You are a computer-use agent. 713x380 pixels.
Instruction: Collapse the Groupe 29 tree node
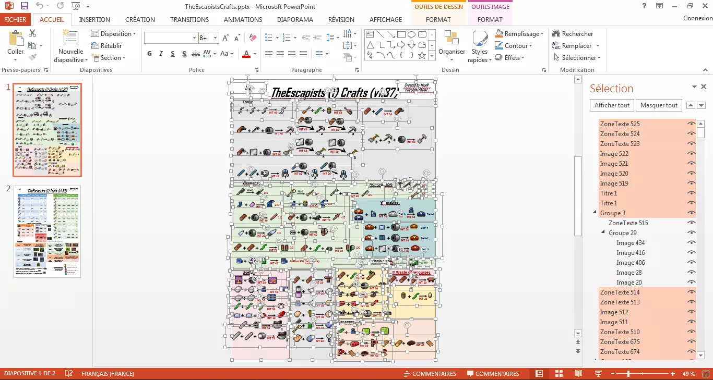pyautogui.click(x=603, y=232)
